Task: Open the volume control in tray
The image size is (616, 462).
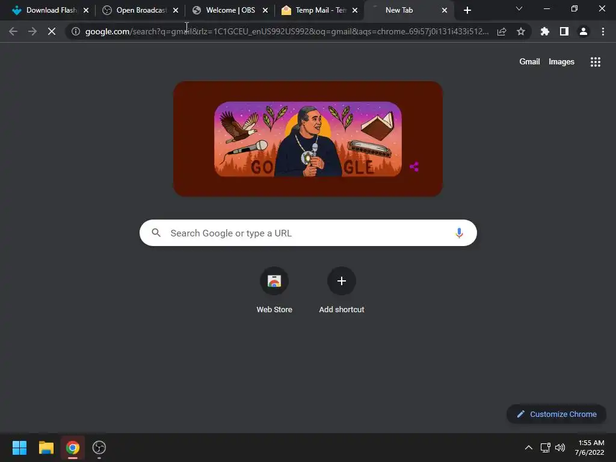Action: click(x=560, y=448)
